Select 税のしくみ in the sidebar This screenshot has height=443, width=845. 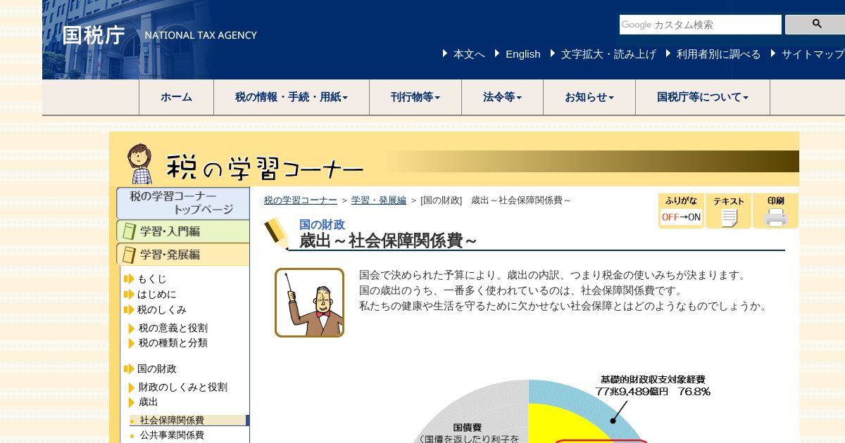(161, 310)
